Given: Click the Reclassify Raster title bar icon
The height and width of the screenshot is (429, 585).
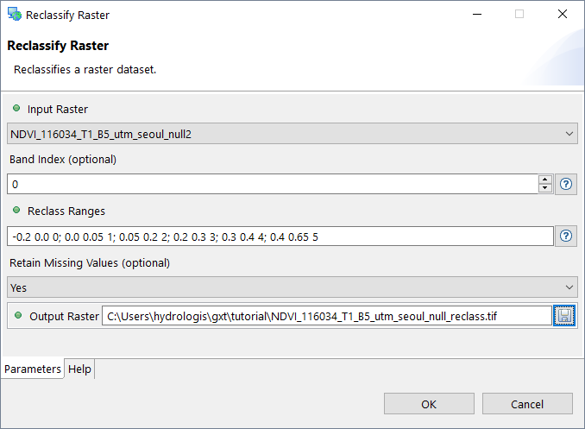Looking at the screenshot, I should point(15,15).
